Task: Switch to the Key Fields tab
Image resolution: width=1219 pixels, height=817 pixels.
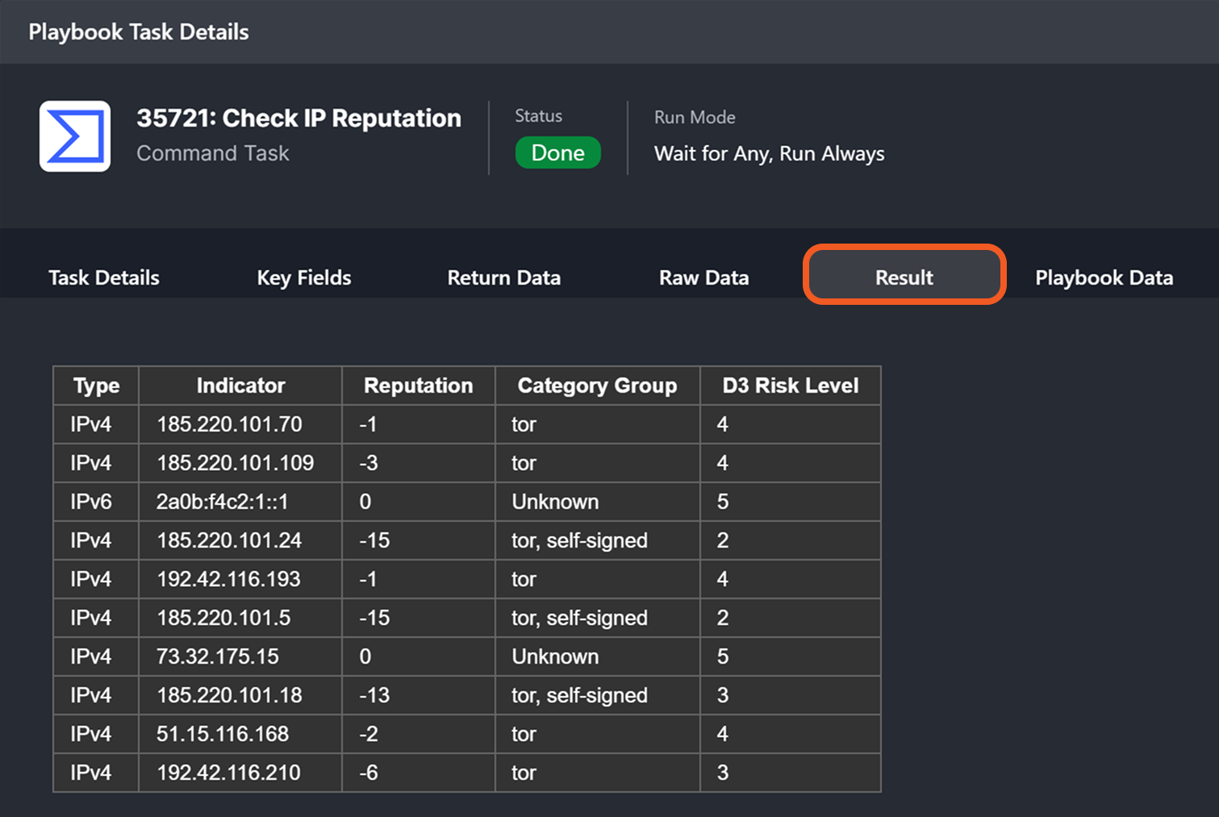Action: point(304,277)
